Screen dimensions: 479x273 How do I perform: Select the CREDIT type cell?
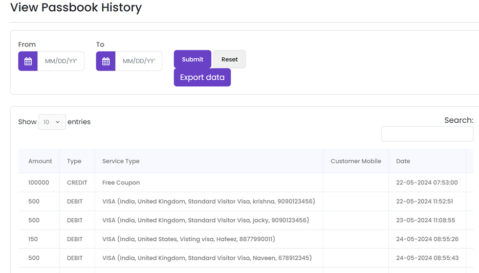(x=77, y=183)
